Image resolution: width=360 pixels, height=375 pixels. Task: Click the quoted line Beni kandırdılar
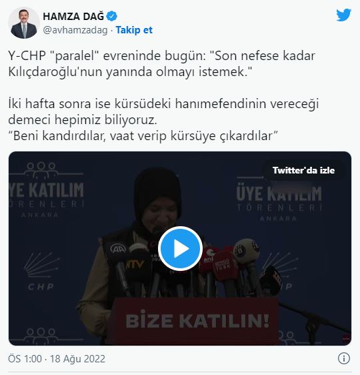pos(143,136)
